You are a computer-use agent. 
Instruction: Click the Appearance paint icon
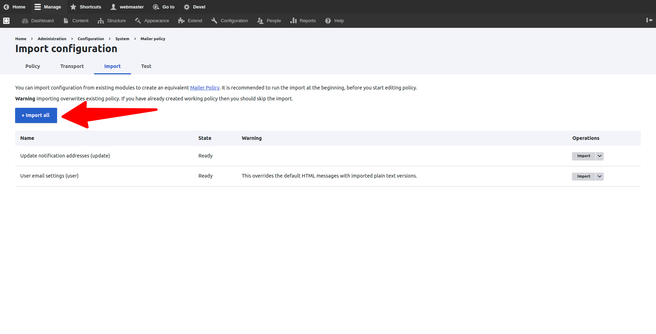click(x=138, y=21)
